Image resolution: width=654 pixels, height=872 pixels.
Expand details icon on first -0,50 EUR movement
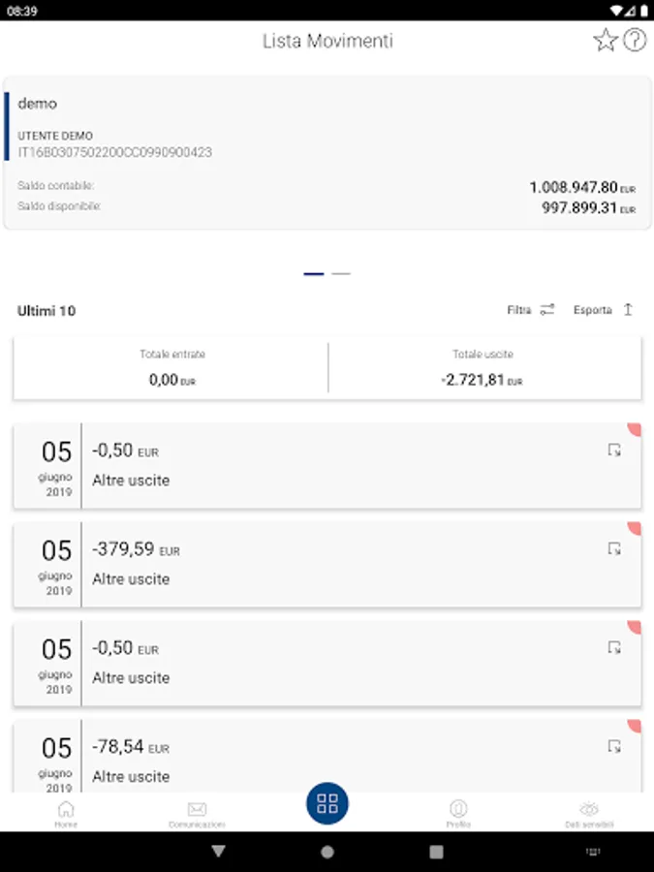(614, 451)
